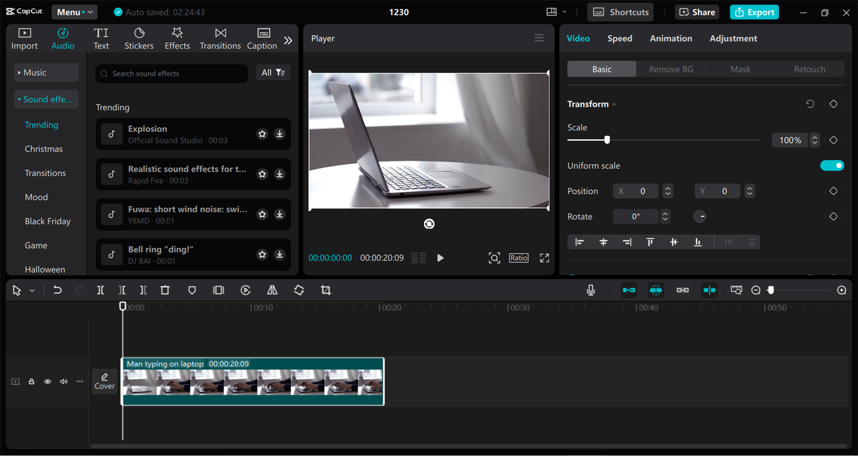Open the Transitions tab
Viewport: 858px width, 456px height.
pos(220,39)
